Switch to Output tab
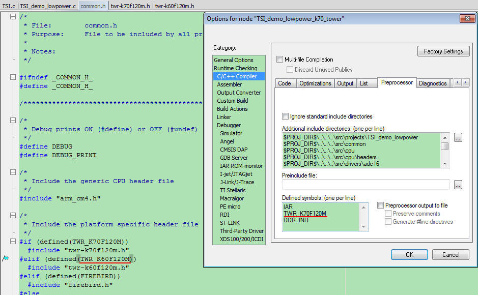478x295 pixels. click(x=345, y=83)
